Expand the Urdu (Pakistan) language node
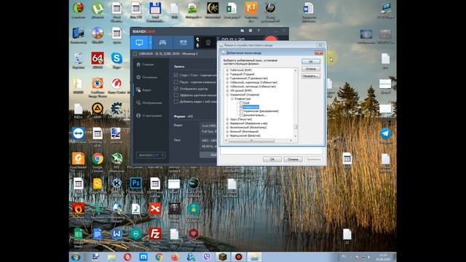Screen dimensions: 466x262 227,119
